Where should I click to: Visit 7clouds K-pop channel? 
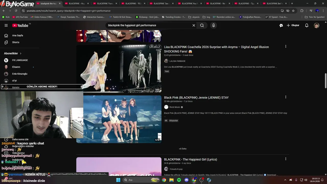[x=176, y=169]
